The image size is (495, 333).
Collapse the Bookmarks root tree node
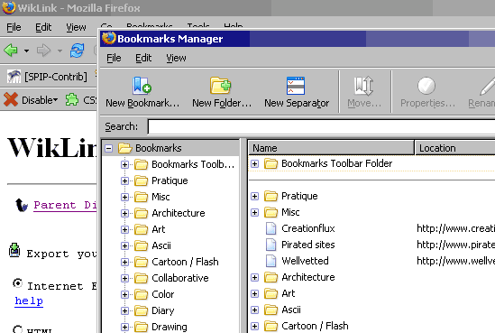tap(108, 148)
